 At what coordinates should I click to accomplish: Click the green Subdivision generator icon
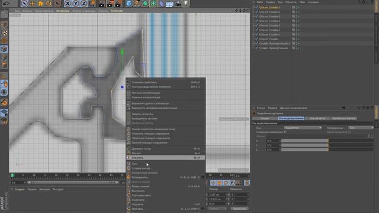pyautogui.click(x=145, y=4)
